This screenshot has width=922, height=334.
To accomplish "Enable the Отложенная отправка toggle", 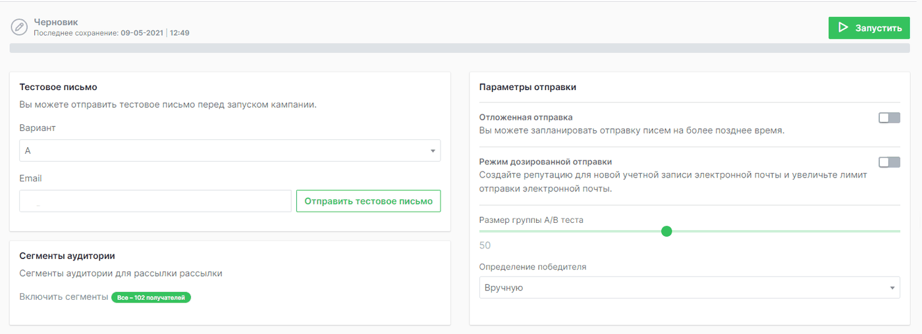I will (x=889, y=118).
